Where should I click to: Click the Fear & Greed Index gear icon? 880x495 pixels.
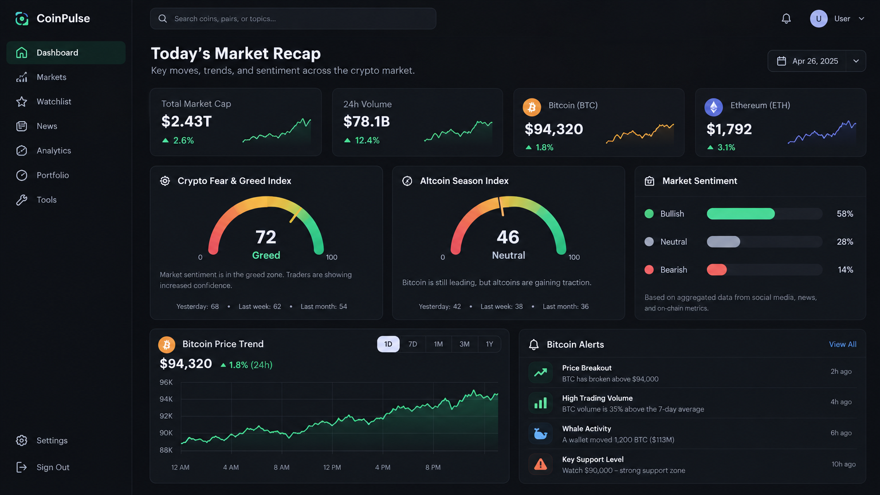click(x=165, y=181)
